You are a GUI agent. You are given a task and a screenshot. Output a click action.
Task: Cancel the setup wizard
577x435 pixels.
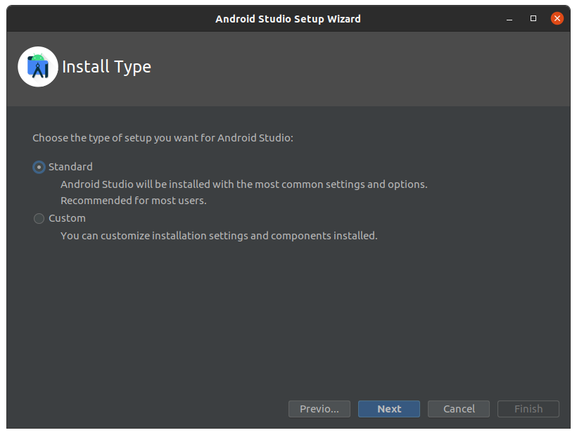[459, 409]
